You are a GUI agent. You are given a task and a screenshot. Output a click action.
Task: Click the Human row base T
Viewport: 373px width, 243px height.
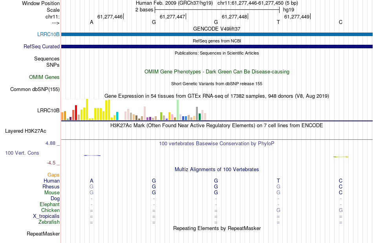278,181
